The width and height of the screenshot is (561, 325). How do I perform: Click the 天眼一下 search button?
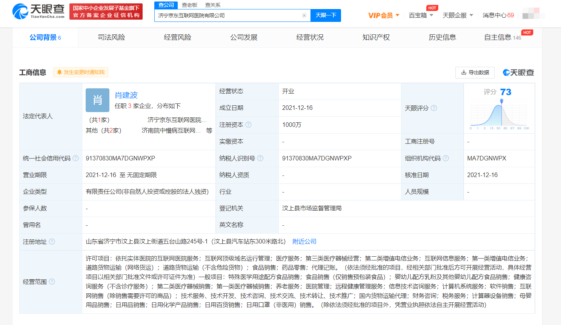click(326, 15)
